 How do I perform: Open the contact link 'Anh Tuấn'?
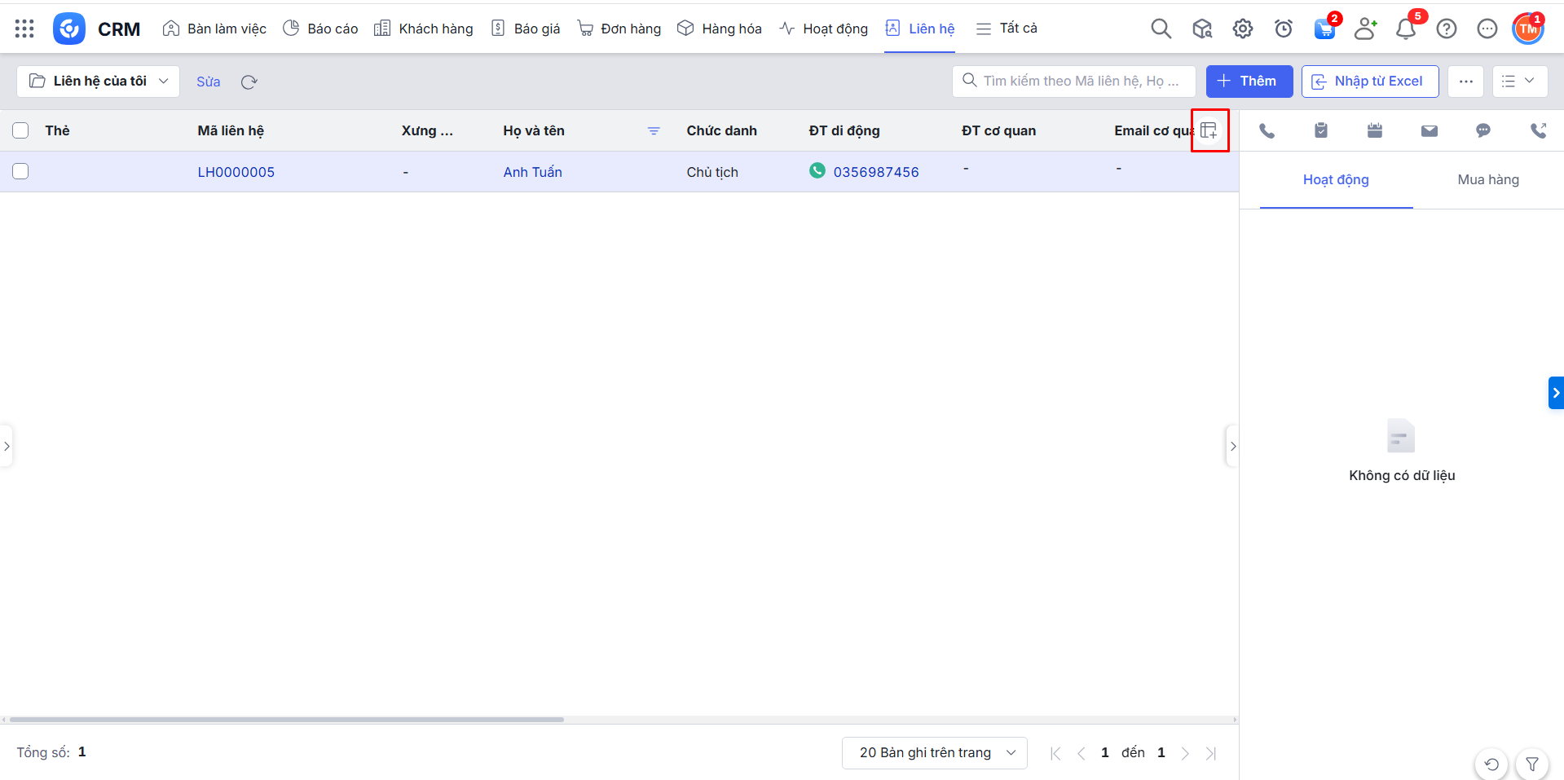532,172
